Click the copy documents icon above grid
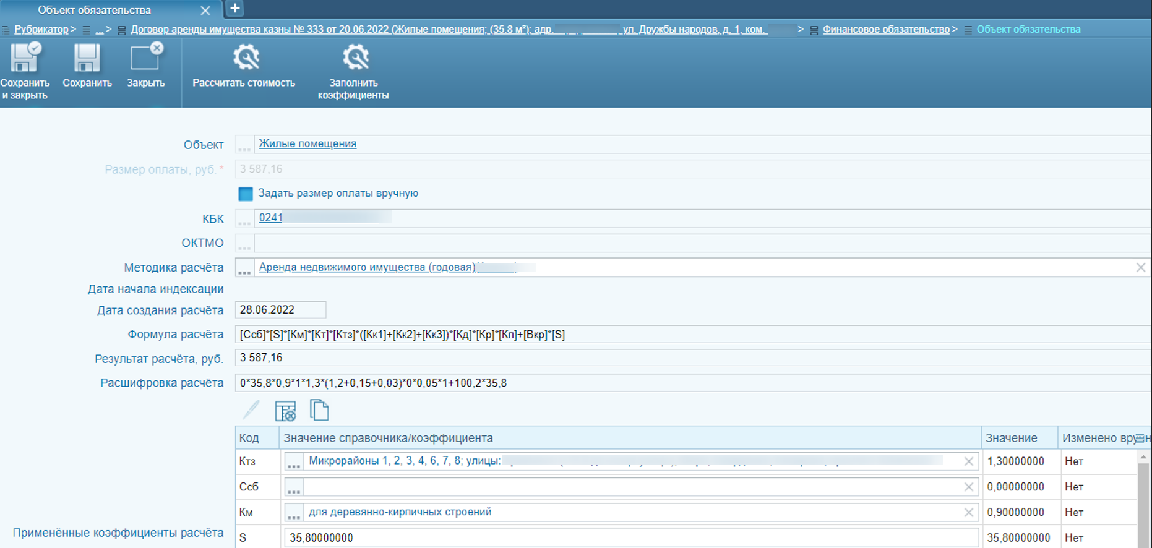Screen dimensions: 1152x548 point(319,410)
